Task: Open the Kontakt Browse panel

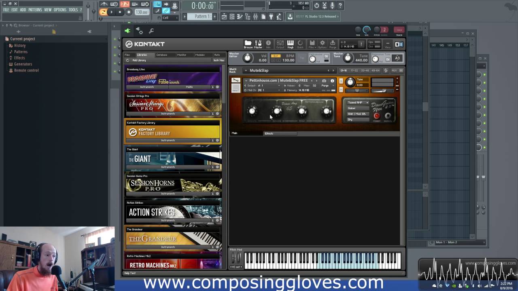Action: click(x=248, y=44)
